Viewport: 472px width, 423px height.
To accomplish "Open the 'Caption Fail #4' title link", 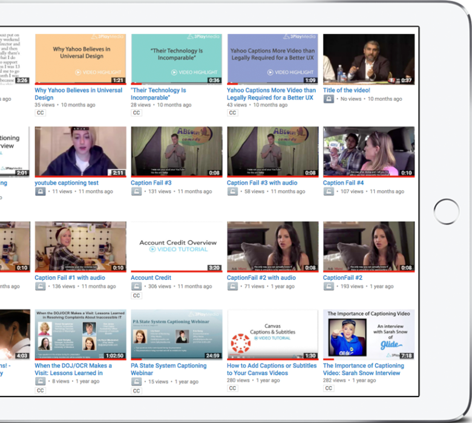I will 343,182.
